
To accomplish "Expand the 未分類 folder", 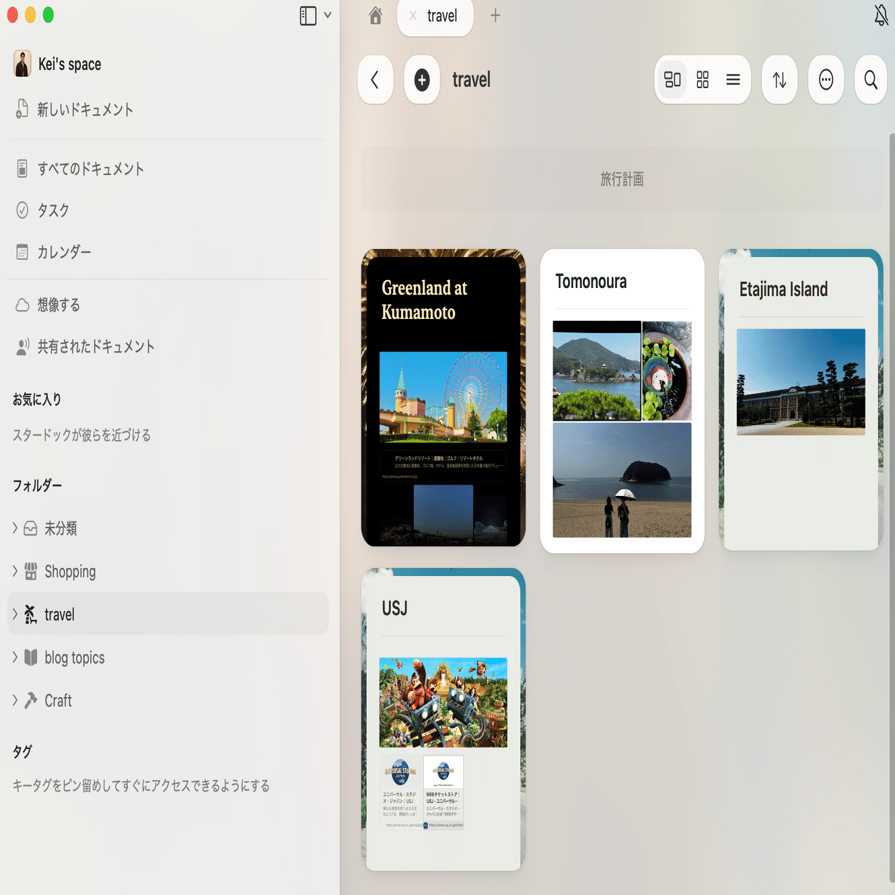I will [x=15, y=528].
